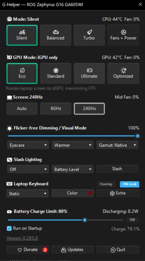Click the Routes laptop screen to dGPU hint
The width and height of the screenshot is (145, 261).
pyautogui.click(x=51, y=88)
